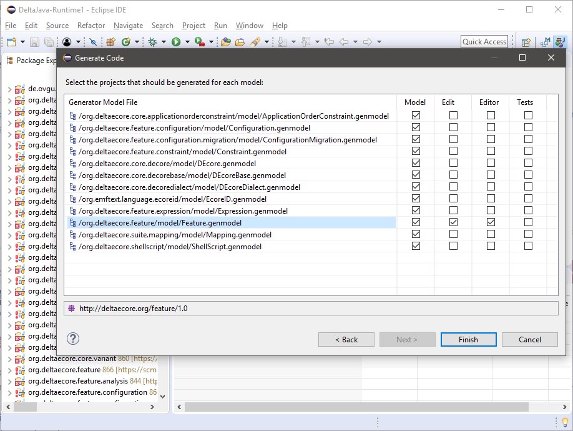Open the Project menu

click(x=193, y=26)
